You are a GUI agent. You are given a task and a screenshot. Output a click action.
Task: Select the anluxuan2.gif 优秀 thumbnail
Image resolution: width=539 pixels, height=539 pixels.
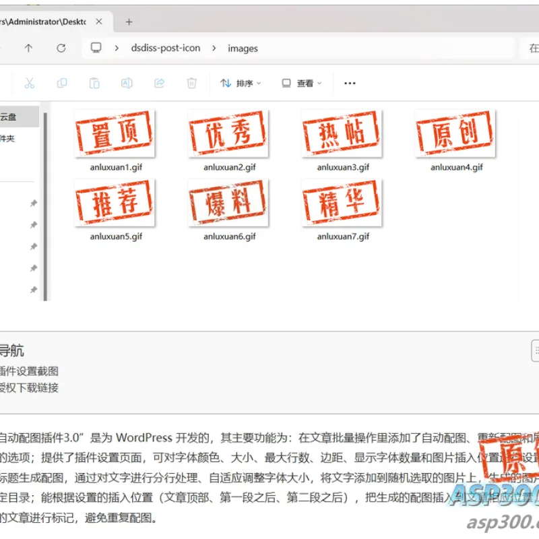(x=228, y=133)
